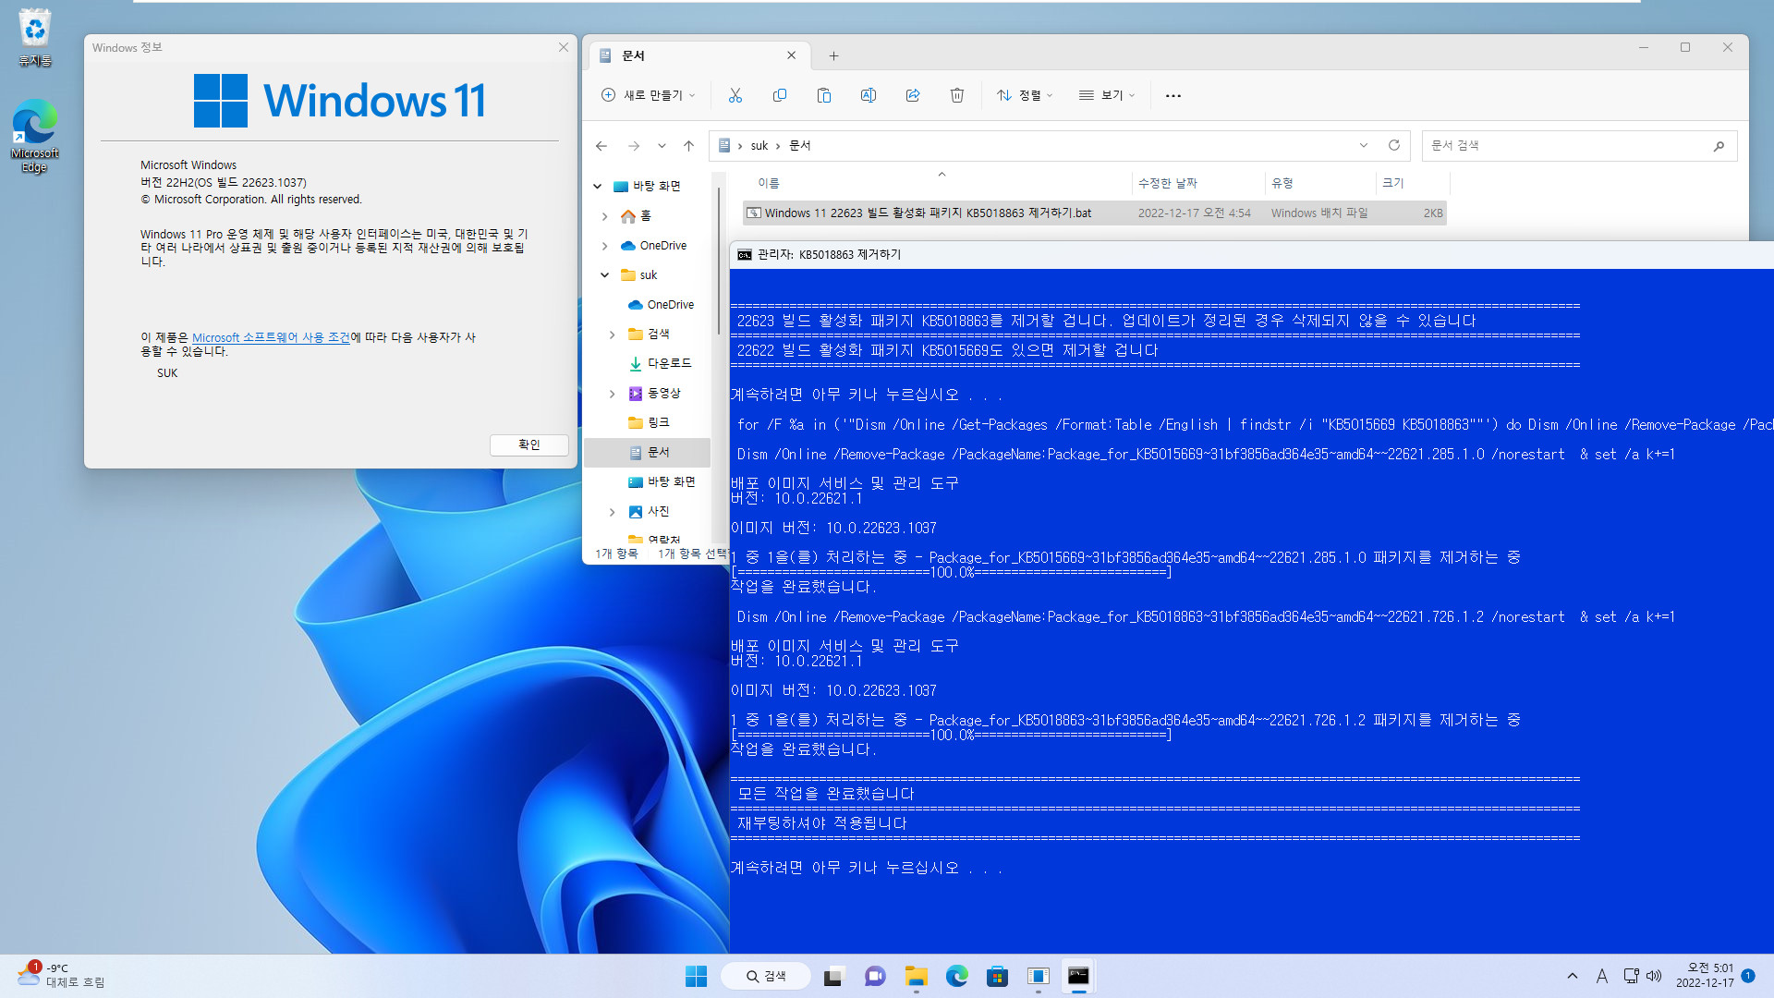Open Recycle Bin 휴지통 desktop icon
This screenshot has width=1774, height=998.
coord(34,38)
